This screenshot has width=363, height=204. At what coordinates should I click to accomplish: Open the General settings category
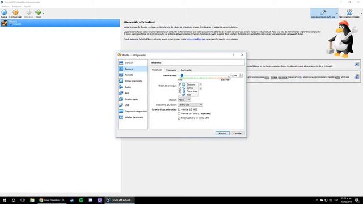tap(133, 63)
